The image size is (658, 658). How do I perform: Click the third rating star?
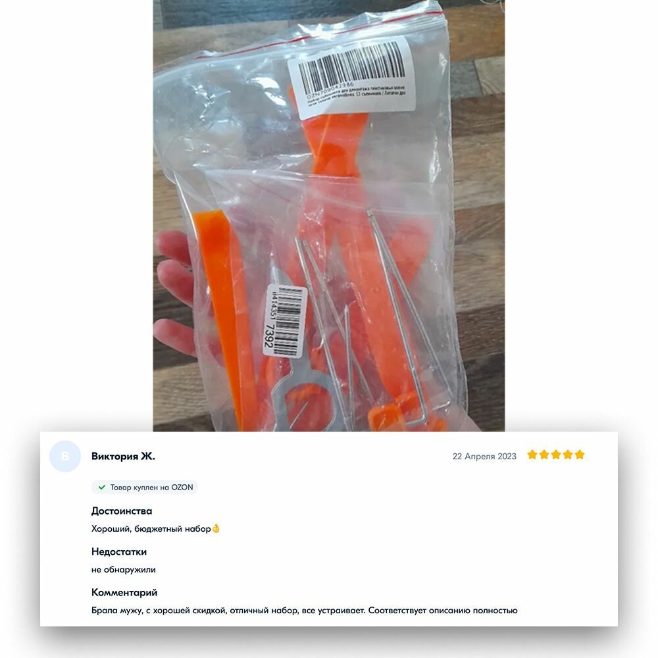[556, 455]
